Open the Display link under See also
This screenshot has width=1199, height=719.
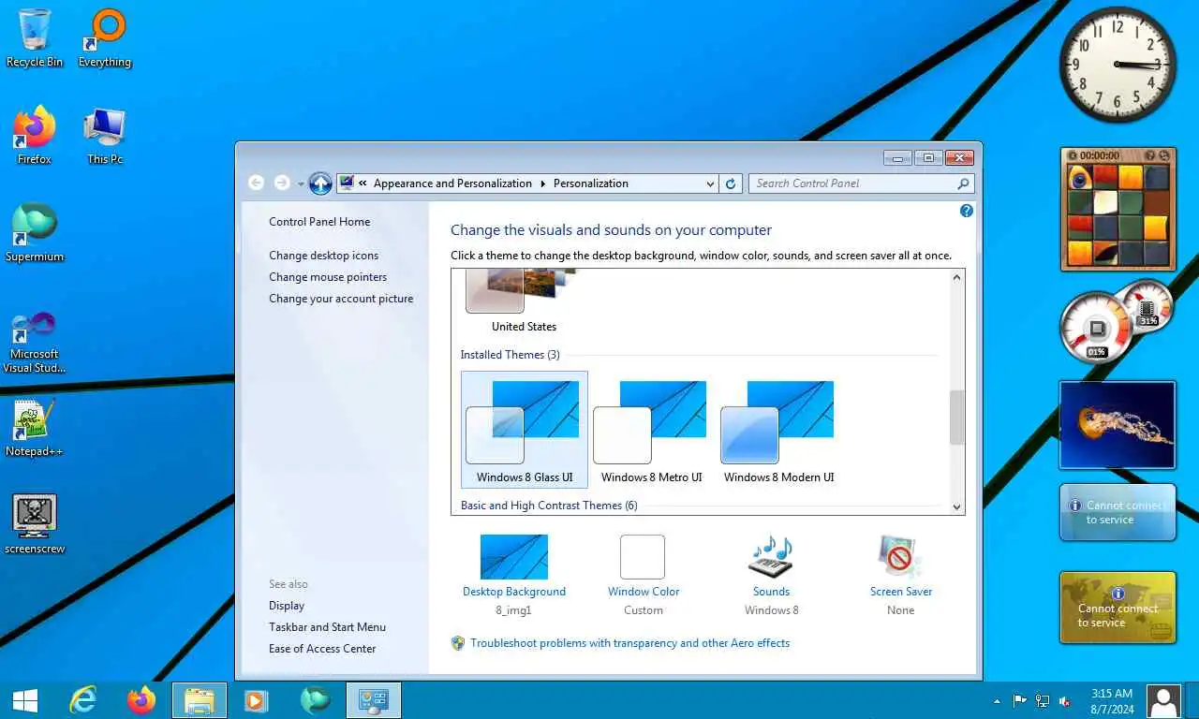[x=287, y=606]
